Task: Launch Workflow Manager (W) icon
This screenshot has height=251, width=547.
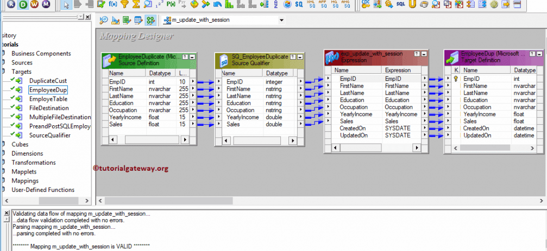Action: pos(34,4)
